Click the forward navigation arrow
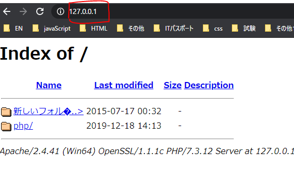 point(23,11)
